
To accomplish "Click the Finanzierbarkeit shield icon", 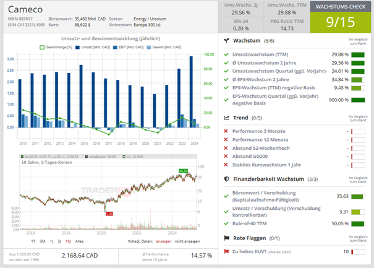I will pos(226,179).
